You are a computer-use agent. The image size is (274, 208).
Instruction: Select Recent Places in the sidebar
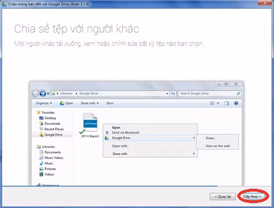pos(54,129)
